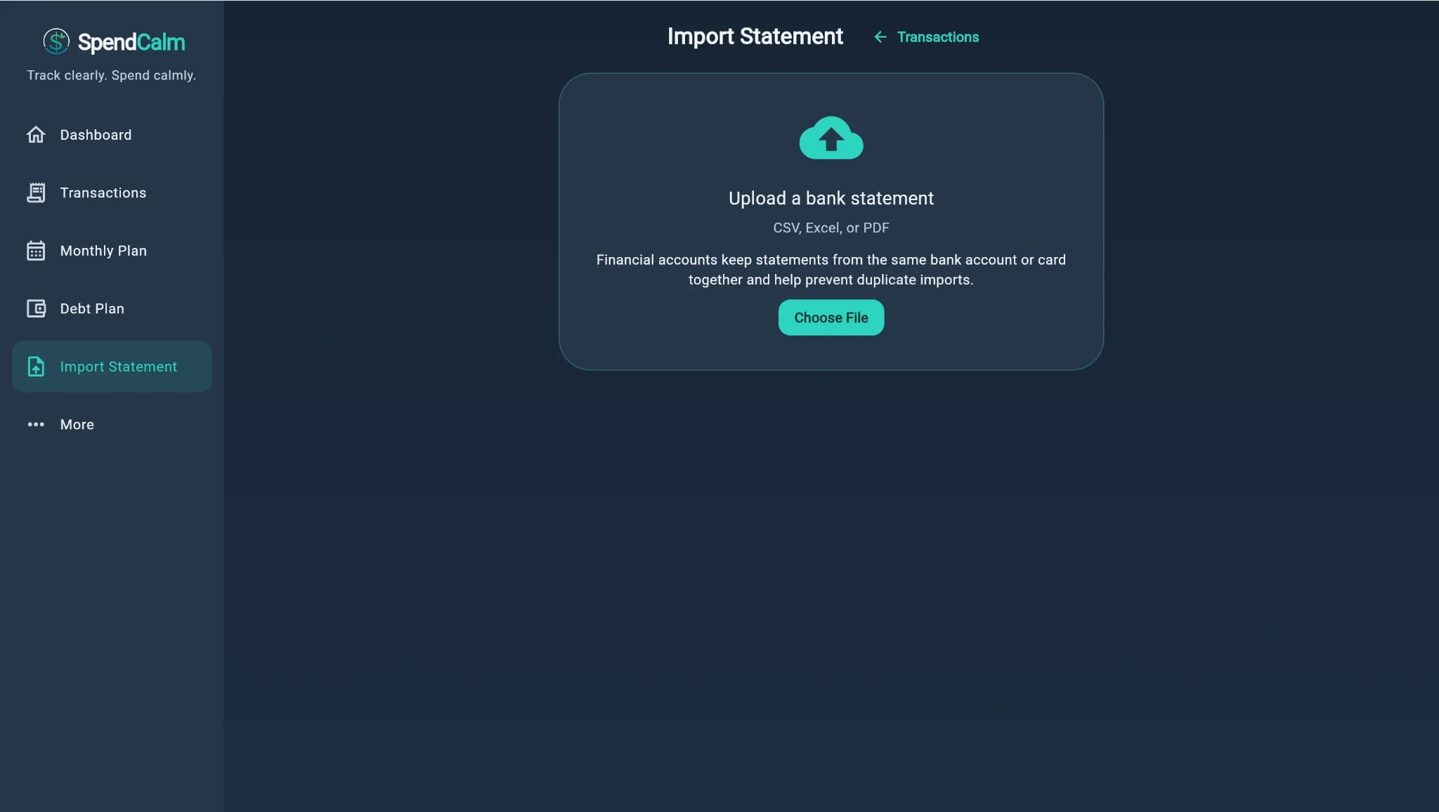The height and width of the screenshot is (812, 1439).
Task: Click the More three-dots icon
Action: (36, 424)
